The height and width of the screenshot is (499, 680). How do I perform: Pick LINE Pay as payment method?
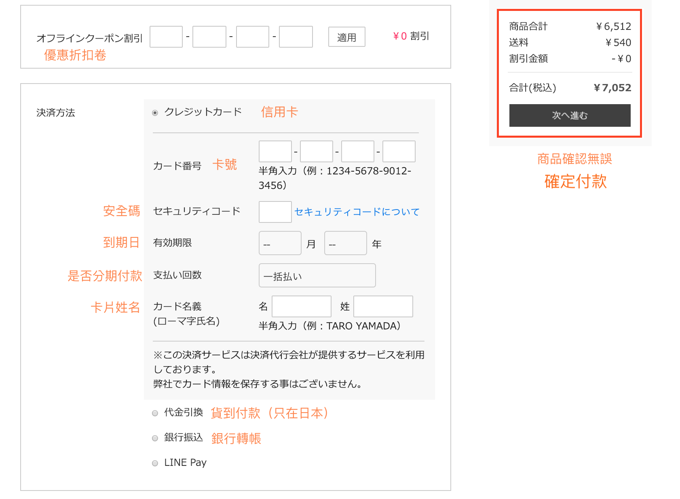[155, 463]
